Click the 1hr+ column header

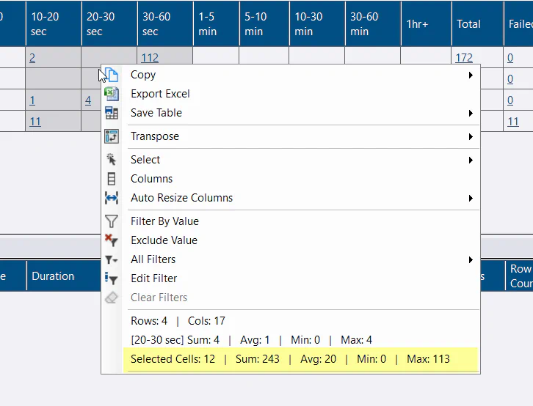[427, 23]
